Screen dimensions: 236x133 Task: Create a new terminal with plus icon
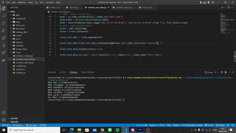point(215,72)
